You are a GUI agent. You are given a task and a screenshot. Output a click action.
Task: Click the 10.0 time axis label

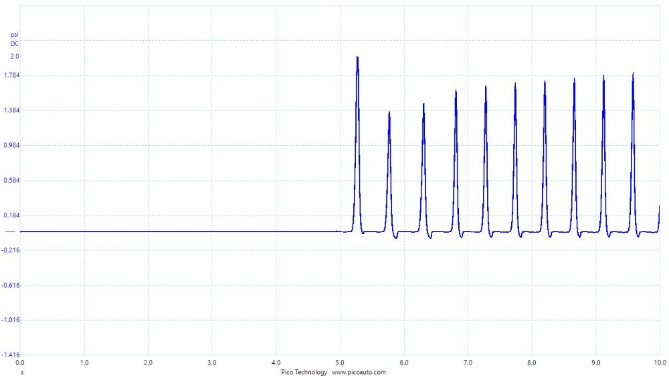click(x=659, y=362)
